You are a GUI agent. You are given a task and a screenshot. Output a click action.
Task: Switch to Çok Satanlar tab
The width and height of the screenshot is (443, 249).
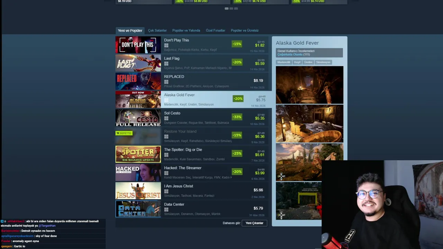click(157, 30)
